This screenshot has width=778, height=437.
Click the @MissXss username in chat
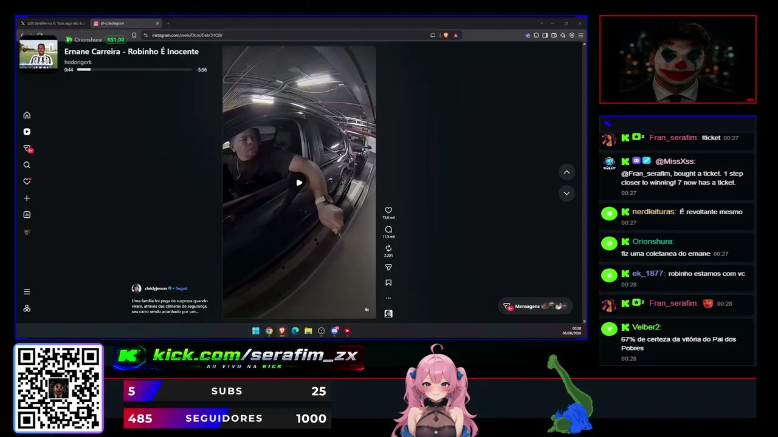click(x=675, y=161)
